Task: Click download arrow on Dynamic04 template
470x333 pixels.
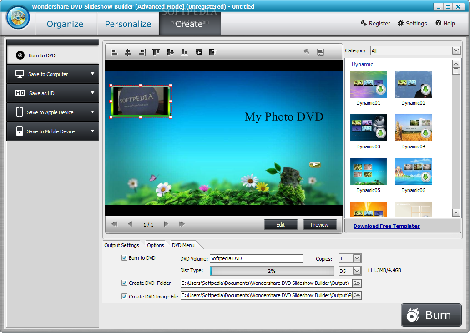Action: coord(425,133)
